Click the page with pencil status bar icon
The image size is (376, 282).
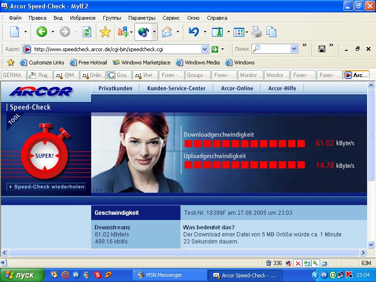pos(324,264)
